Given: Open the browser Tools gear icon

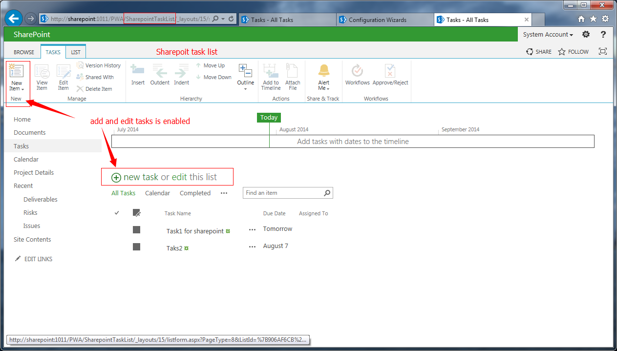Looking at the screenshot, I should click(x=605, y=19).
